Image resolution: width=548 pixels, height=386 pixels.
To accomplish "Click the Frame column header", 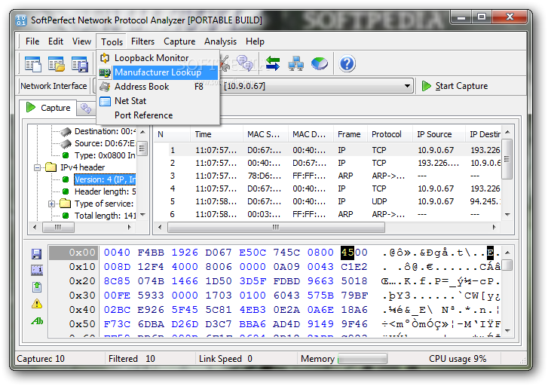I will coord(351,134).
